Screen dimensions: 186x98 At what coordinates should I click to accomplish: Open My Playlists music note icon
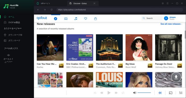click(76, 19)
